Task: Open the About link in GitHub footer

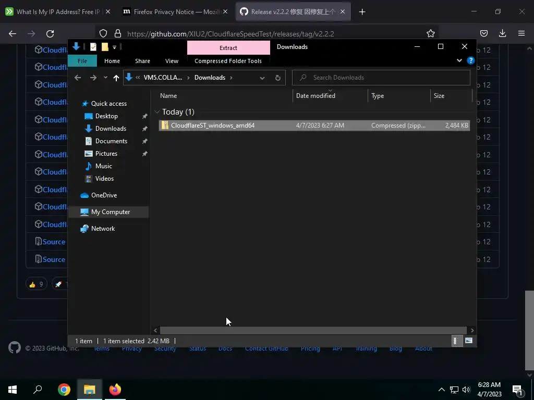Action: 423,349
